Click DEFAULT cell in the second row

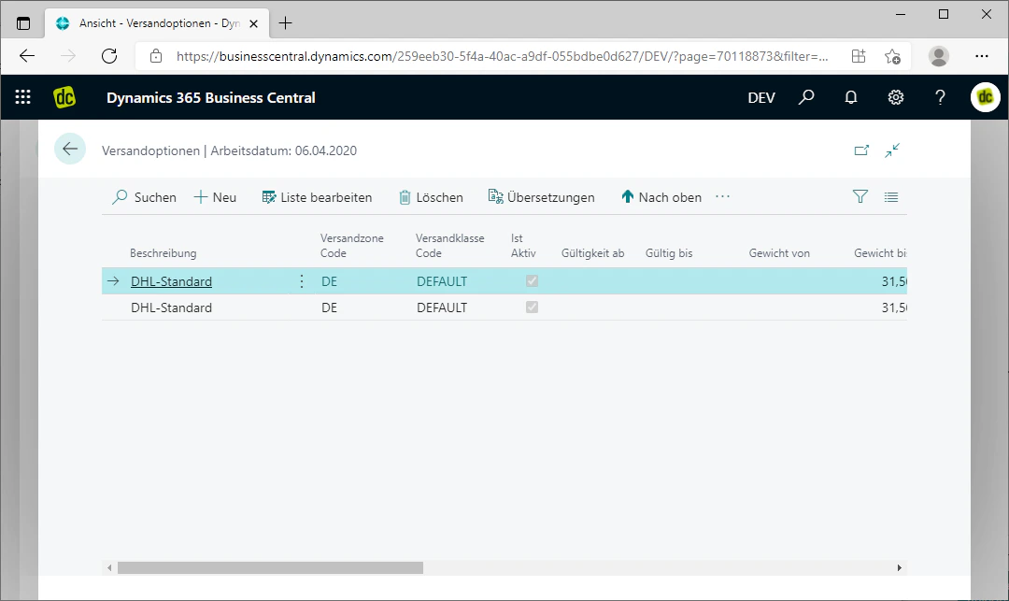pyautogui.click(x=441, y=308)
